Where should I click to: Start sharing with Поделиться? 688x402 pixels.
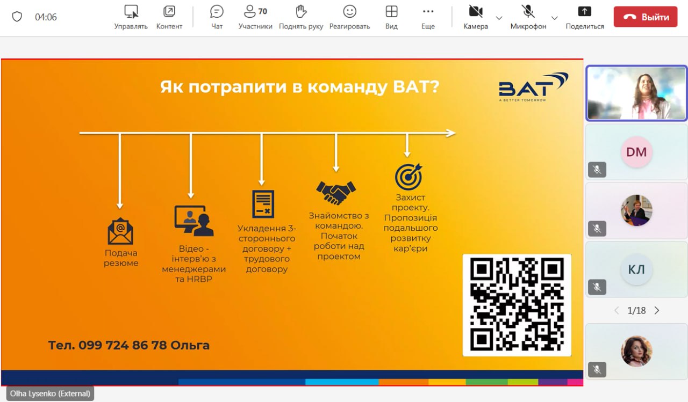tap(585, 17)
